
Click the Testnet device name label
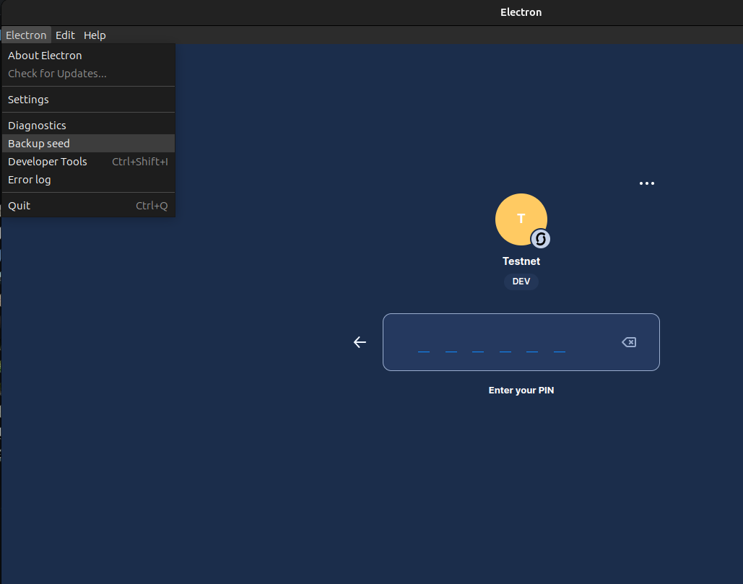tap(521, 261)
